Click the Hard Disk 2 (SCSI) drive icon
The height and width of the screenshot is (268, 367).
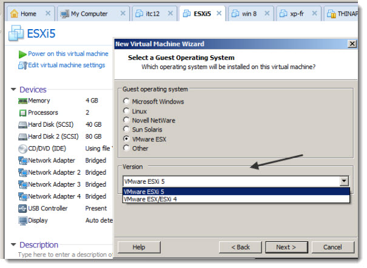coord(22,137)
